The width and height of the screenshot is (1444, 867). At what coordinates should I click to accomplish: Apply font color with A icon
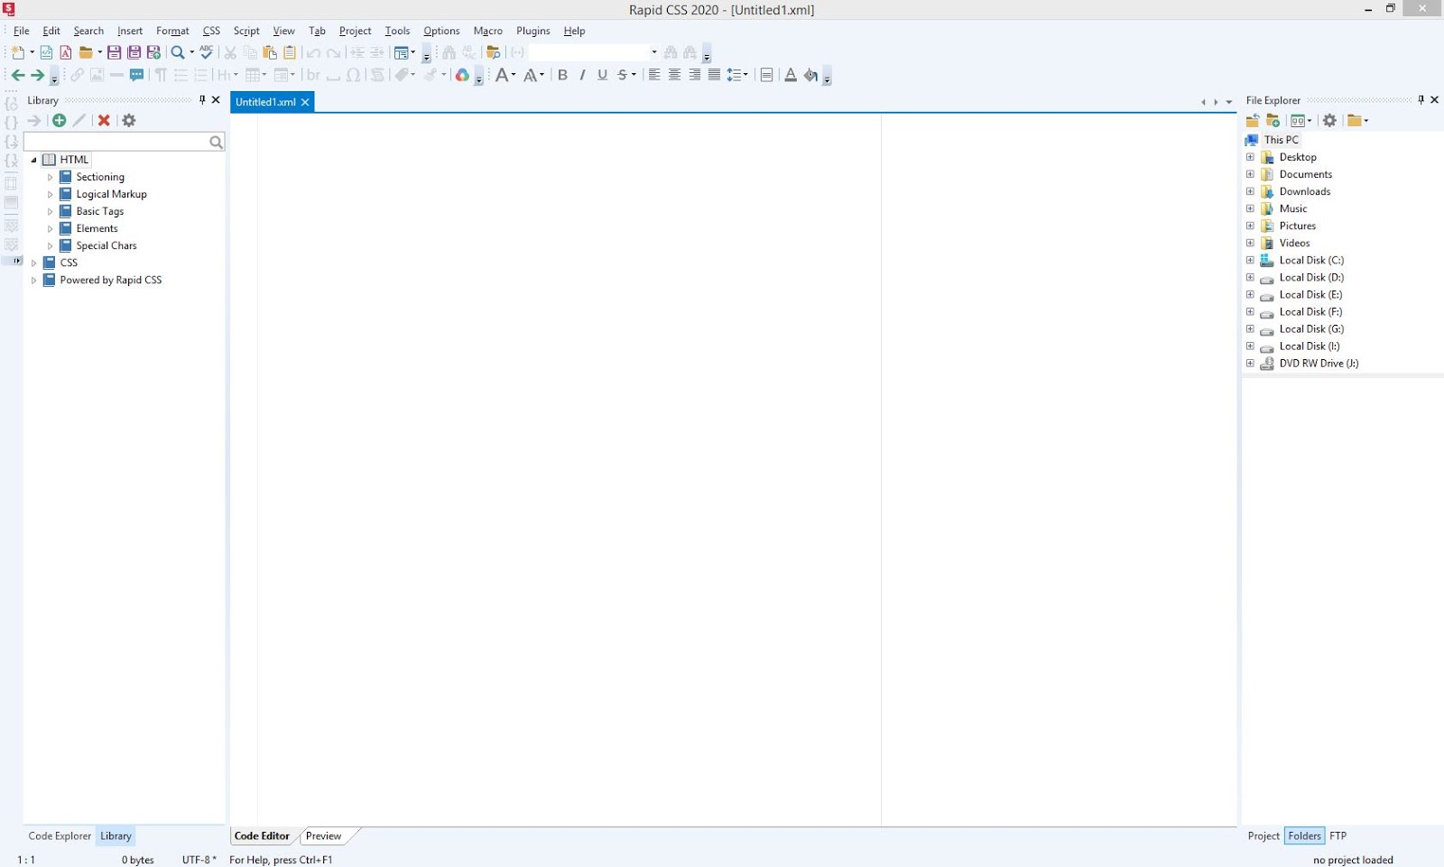[791, 75]
